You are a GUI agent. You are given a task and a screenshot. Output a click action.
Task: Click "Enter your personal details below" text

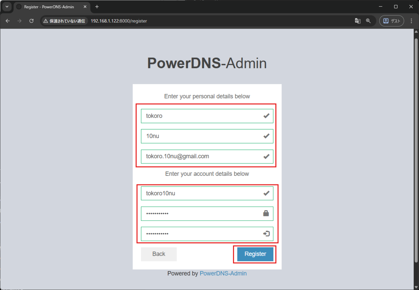(207, 96)
